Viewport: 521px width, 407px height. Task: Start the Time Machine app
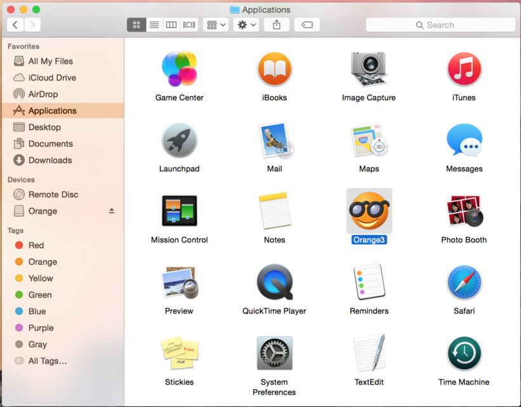pyautogui.click(x=464, y=353)
